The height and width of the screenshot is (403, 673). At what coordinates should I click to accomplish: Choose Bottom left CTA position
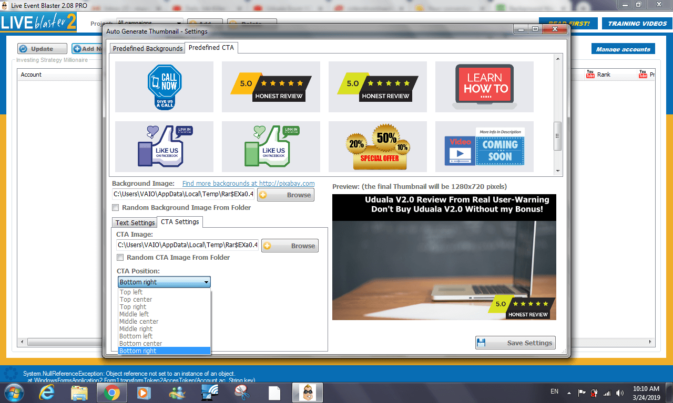164,336
